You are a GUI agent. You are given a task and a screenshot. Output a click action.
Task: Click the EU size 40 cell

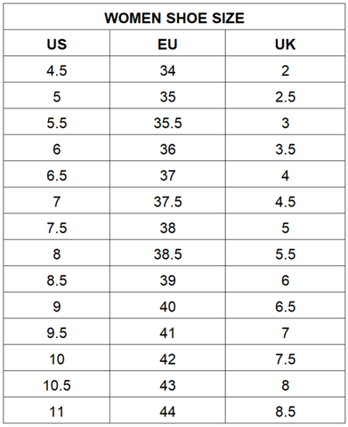[x=167, y=307]
